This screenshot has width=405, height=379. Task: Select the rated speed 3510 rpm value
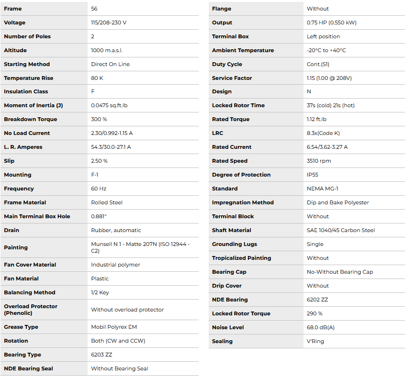pos(319,161)
